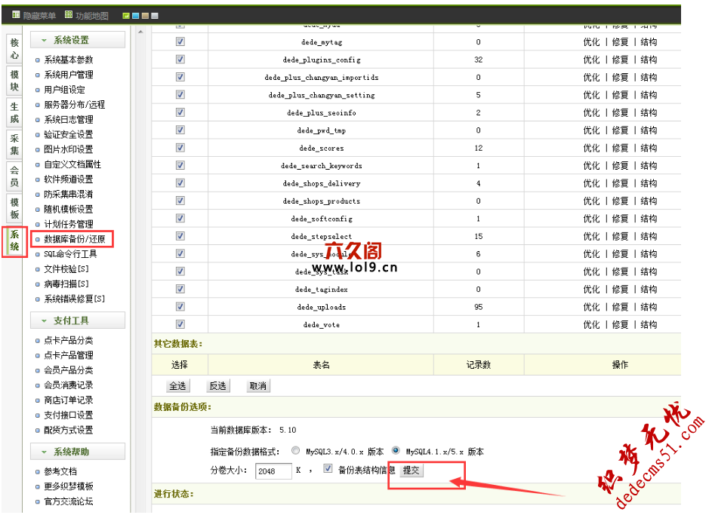Toggle the 备份表结构信息 checkbox

pos(328,468)
